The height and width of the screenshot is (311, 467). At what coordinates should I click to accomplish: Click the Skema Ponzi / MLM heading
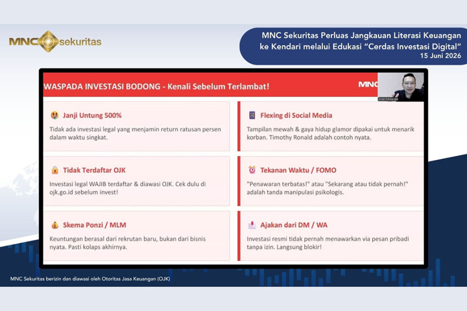94,225
